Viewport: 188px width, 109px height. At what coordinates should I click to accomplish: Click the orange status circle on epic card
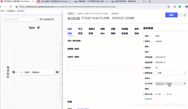tap(21, 72)
